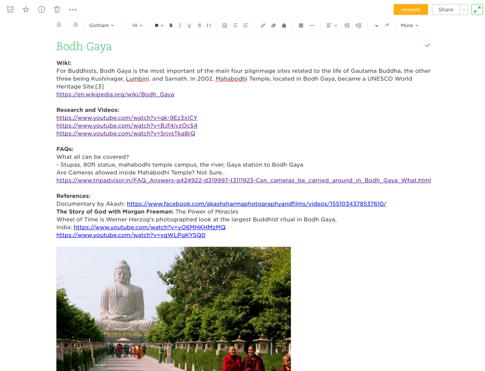Open YouTube link ending SrjvsTka8rQ
This screenshot has height=371, width=485.
pyautogui.click(x=126, y=134)
